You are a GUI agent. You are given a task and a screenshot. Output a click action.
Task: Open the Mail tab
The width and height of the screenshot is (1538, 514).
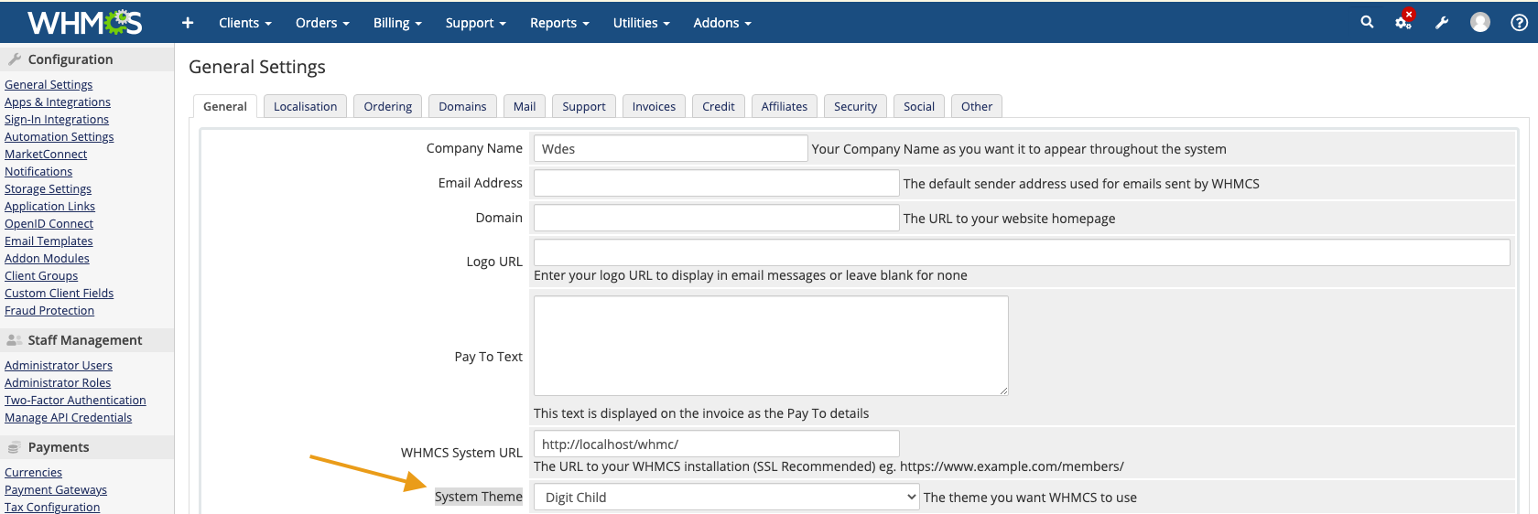(x=525, y=106)
